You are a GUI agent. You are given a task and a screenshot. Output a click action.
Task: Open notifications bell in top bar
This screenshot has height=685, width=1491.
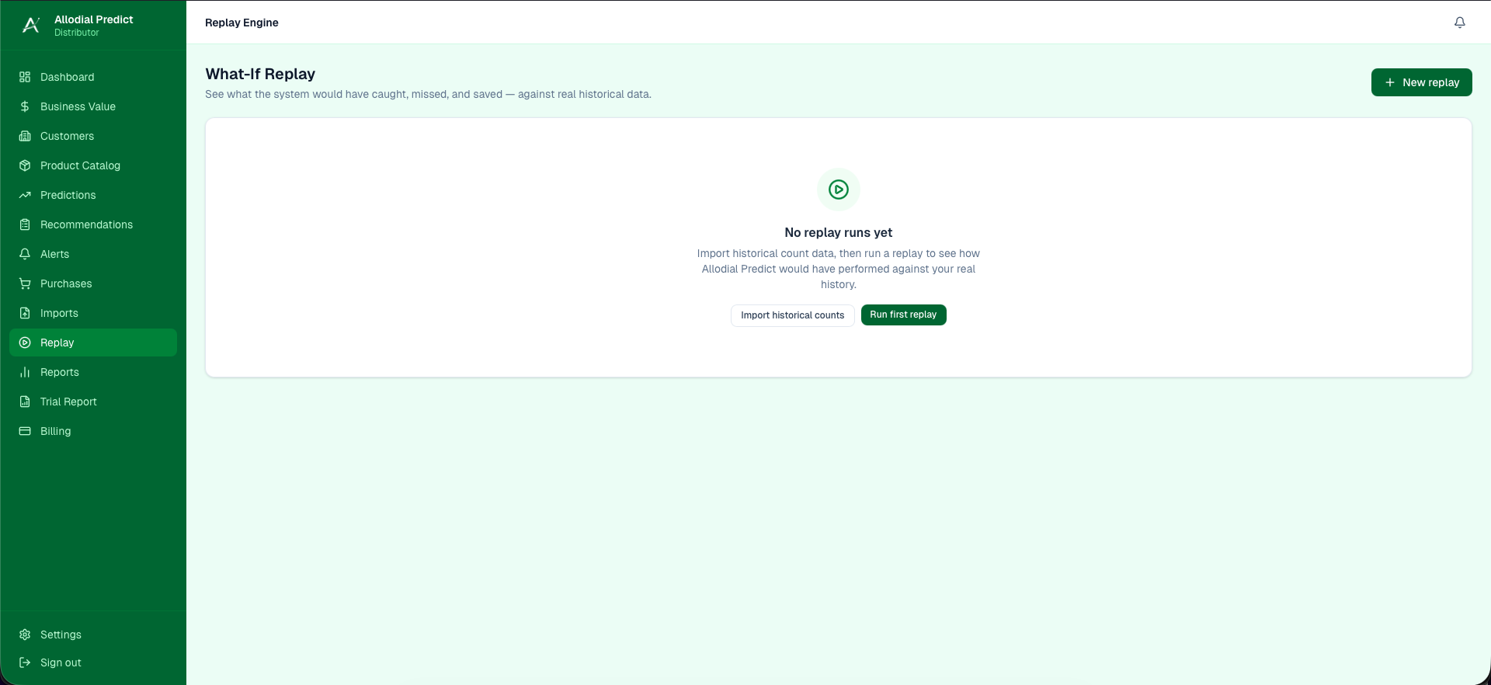click(1460, 23)
